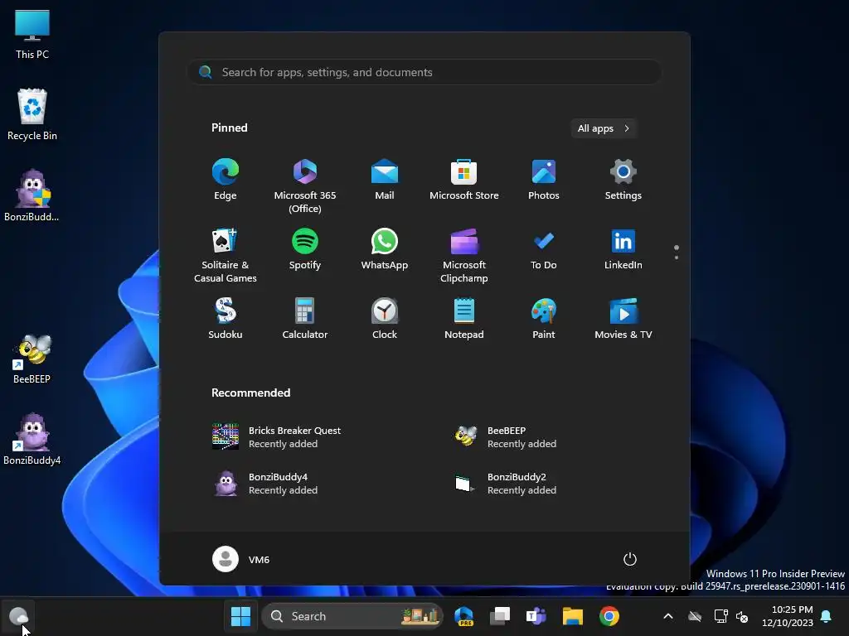This screenshot has width=849, height=636.
Task: Launch Google Chrome from taskbar
Action: pyautogui.click(x=609, y=616)
